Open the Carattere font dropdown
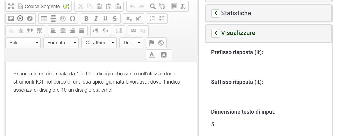This screenshot has height=136, width=338. [x=99, y=43]
